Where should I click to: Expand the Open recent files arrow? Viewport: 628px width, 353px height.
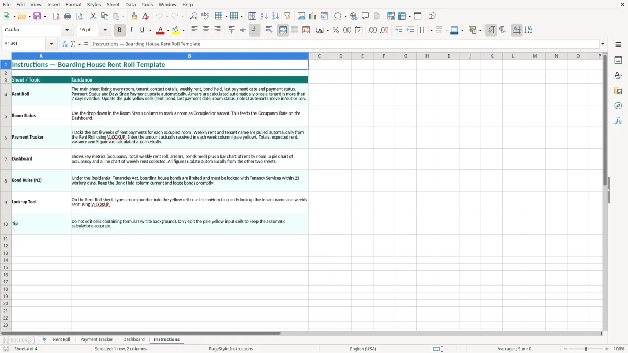[x=29, y=16]
